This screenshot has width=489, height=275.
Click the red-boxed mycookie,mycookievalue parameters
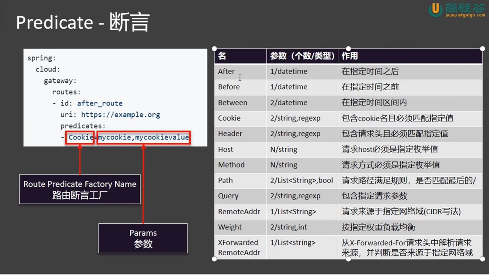[143, 137]
